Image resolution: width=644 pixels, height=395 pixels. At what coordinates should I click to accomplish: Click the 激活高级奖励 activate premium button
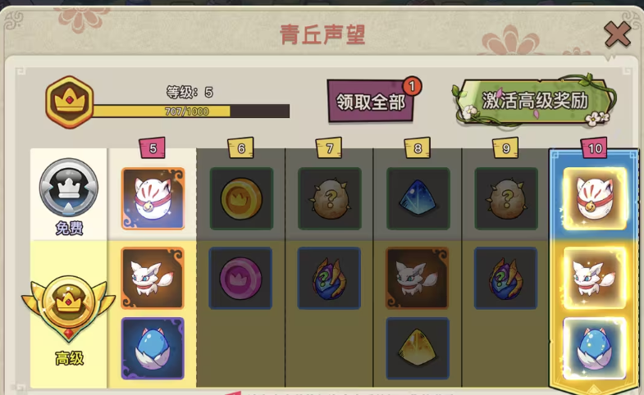534,101
